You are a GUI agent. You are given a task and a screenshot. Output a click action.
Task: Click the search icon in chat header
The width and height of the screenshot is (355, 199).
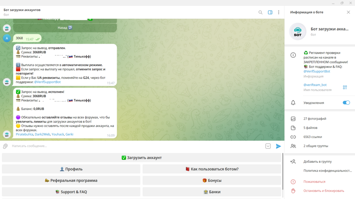coord(260,12)
